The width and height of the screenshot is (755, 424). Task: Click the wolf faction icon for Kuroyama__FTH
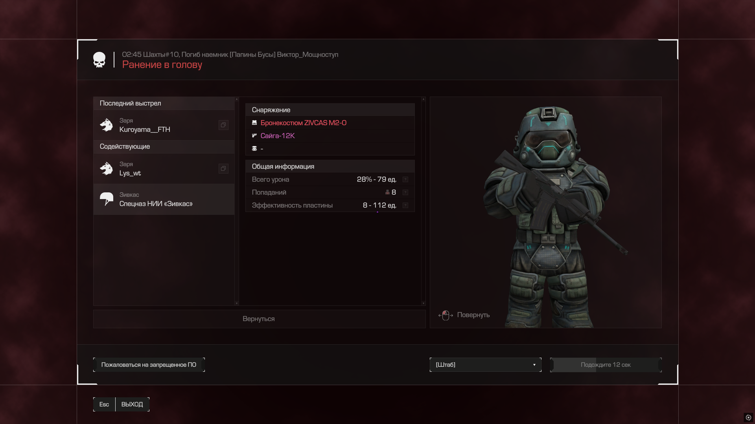(106, 125)
